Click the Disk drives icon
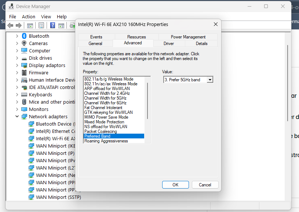The image size is (299, 212). [x=24, y=59]
